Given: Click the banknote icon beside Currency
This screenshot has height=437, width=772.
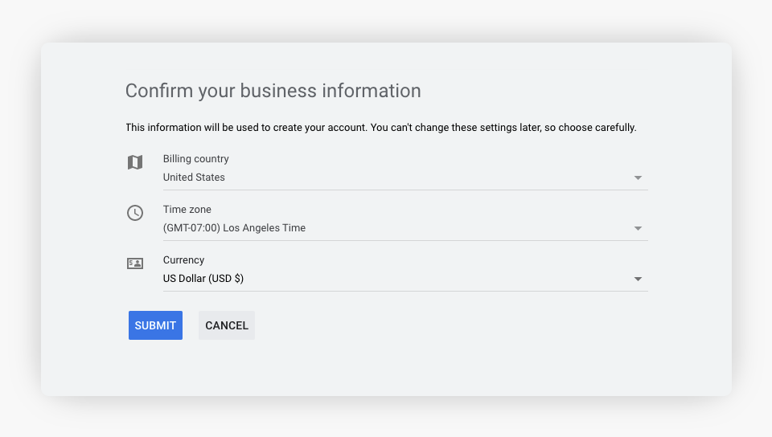Looking at the screenshot, I should click(135, 263).
